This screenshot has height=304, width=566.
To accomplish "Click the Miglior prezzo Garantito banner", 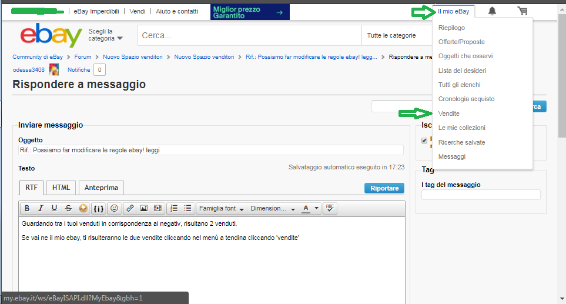I will [250, 12].
